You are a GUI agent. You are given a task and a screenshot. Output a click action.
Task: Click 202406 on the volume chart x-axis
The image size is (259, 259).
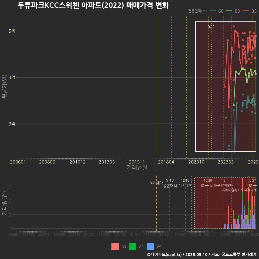pos(241,234)
